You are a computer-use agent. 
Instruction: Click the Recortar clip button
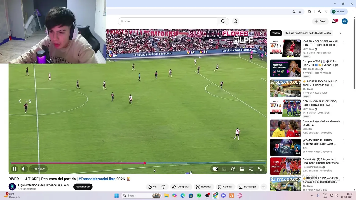[204, 187]
